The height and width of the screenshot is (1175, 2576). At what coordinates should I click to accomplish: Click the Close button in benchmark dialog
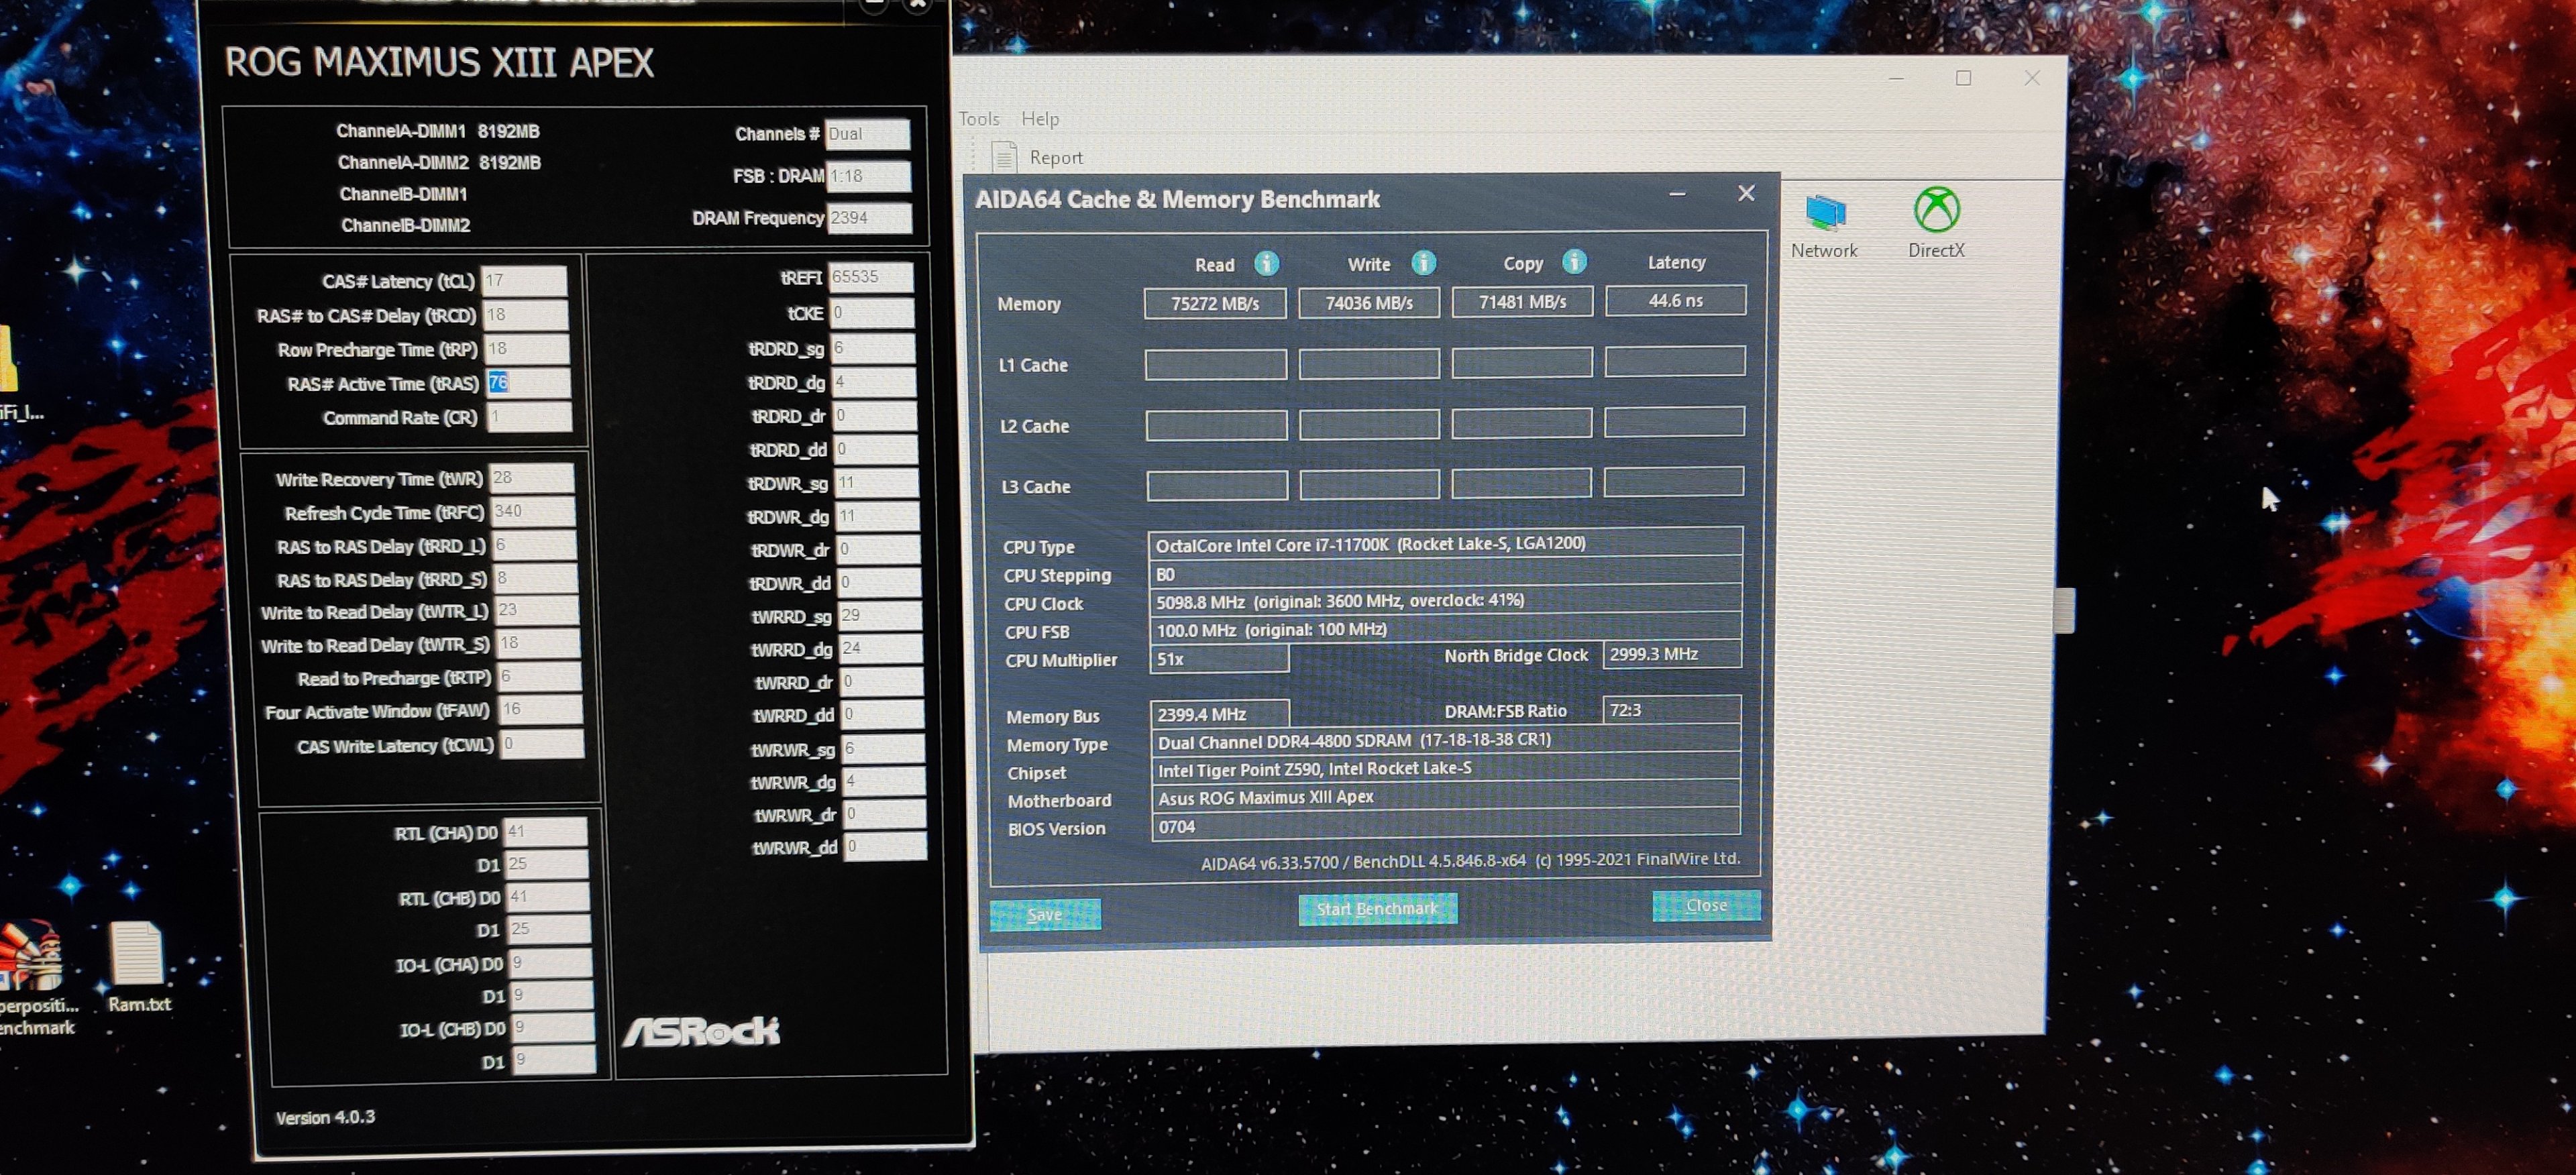click(x=1706, y=905)
